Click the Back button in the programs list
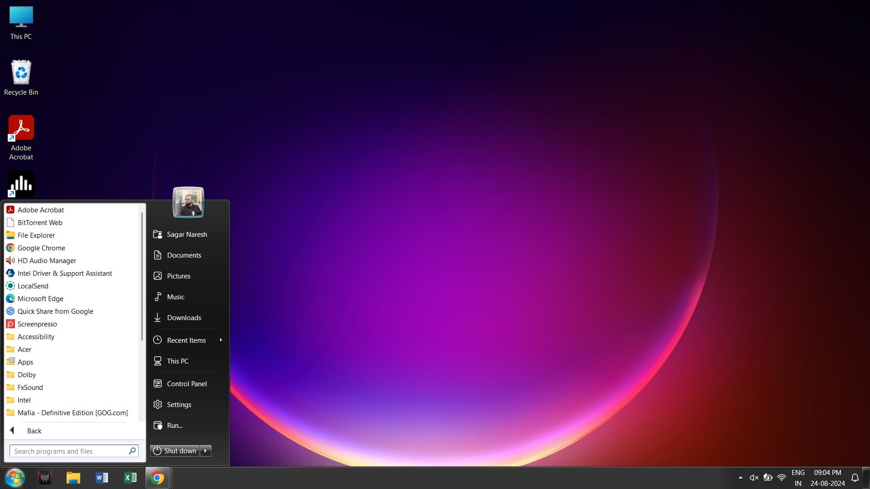 34,431
